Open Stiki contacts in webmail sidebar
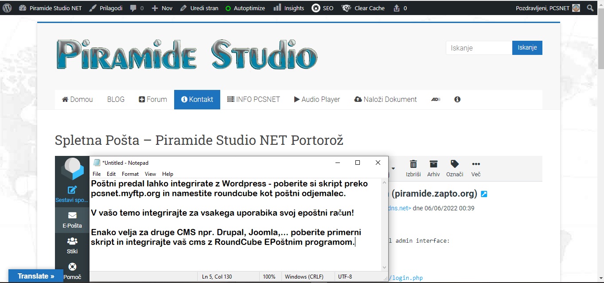 point(72,246)
